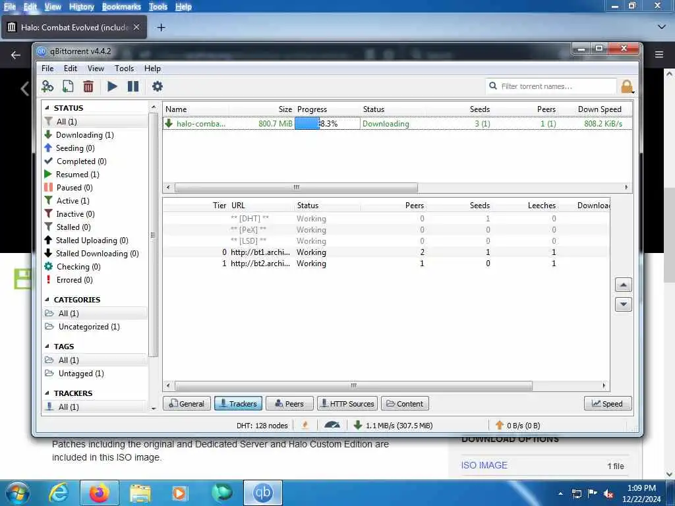The image size is (675, 506).
Task: Sort torrents by Down Speed column header
Action: 599,109
